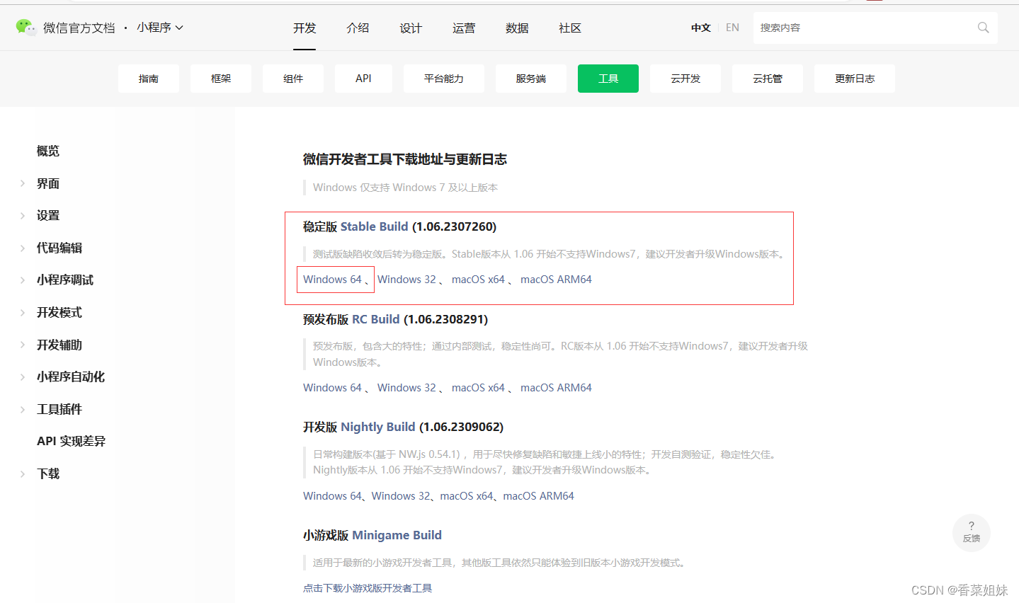Expand the 小程序调试 sidebar chevron
This screenshot has width=1019, height=603.
pyautogui.click(x=23, y=280)
